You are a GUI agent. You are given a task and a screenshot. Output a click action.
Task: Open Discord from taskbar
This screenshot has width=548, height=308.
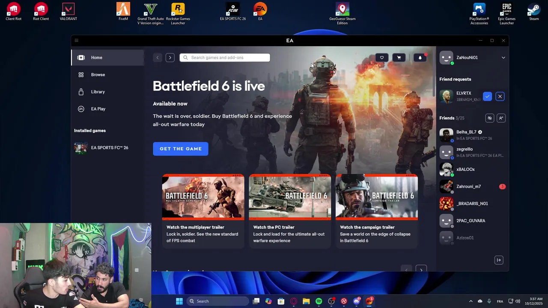[x=357, y=301]
